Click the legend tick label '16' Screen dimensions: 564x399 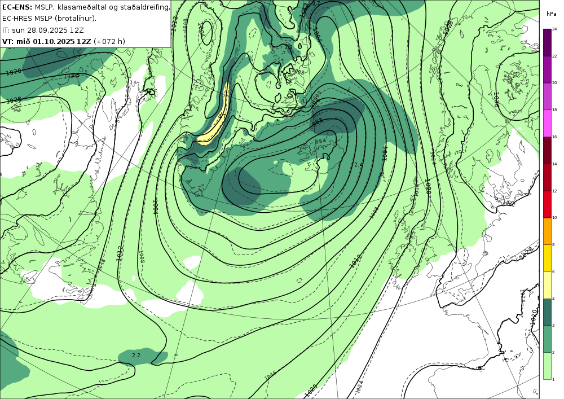click(x=554, y=137)
